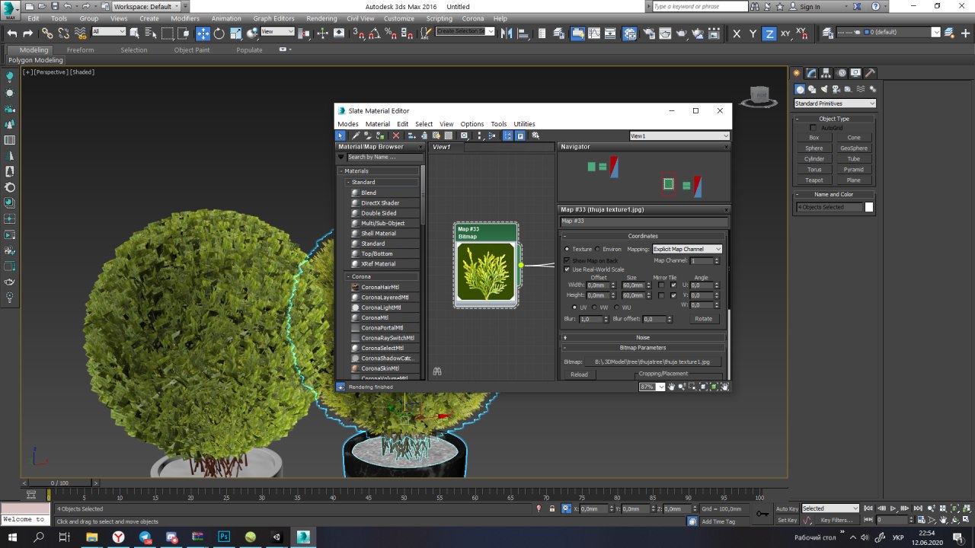Select the Texture radio button
Screen dimensions: 975x548
567,249
